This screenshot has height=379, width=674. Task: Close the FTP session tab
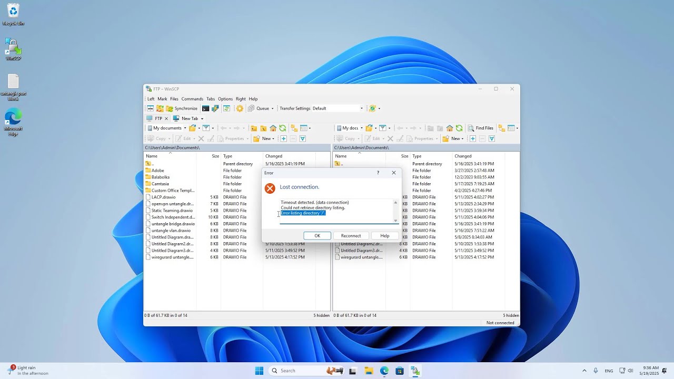click(166, 118)
